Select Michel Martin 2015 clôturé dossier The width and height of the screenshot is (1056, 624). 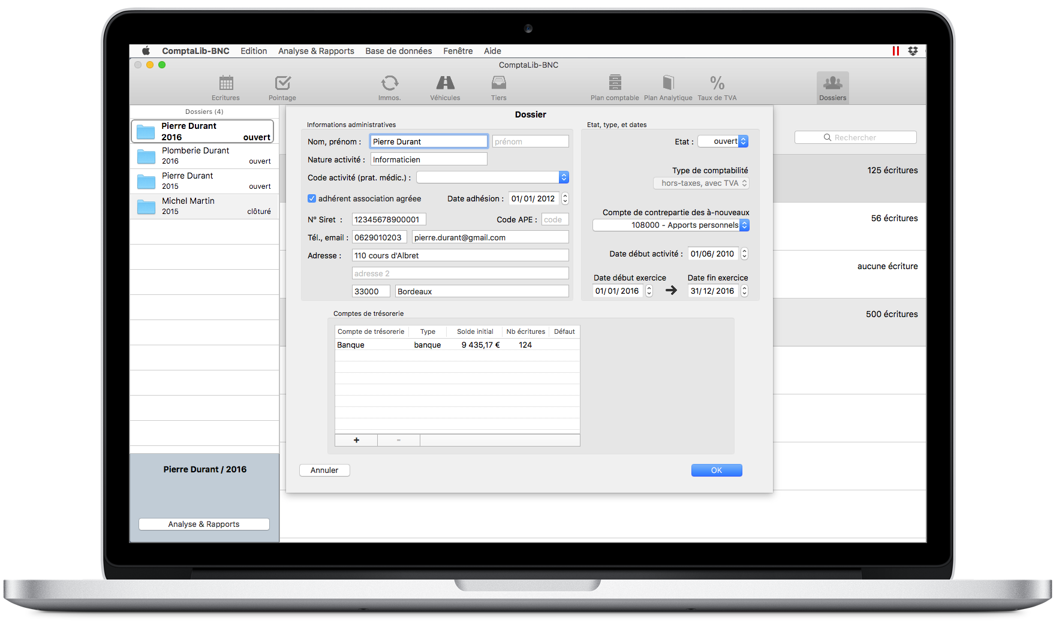pos(204,206)
